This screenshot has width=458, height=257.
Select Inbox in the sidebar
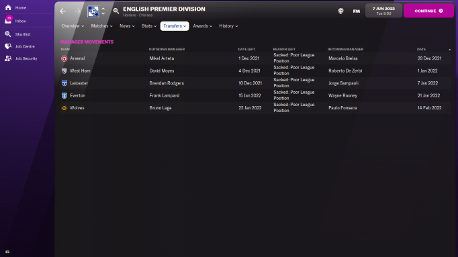point(20,21)
